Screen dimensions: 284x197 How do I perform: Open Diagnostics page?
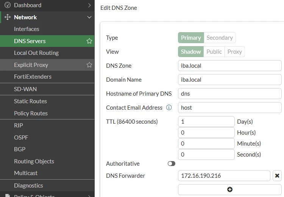click(47, 185)
